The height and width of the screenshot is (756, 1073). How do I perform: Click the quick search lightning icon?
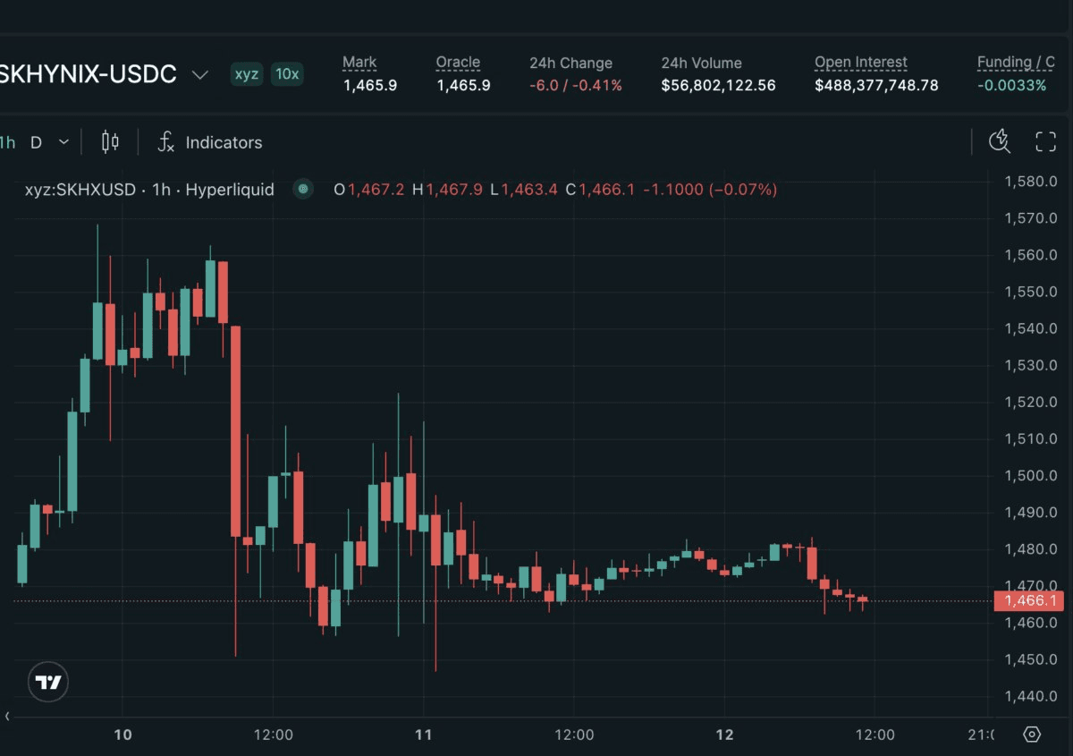(1000, 140)
